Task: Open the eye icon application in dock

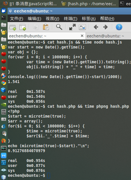Action: 3,170
